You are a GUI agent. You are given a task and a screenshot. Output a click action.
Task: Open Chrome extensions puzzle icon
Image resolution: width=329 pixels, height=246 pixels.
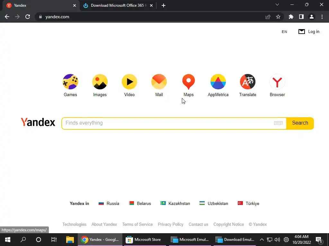click(x=291, y=17)
